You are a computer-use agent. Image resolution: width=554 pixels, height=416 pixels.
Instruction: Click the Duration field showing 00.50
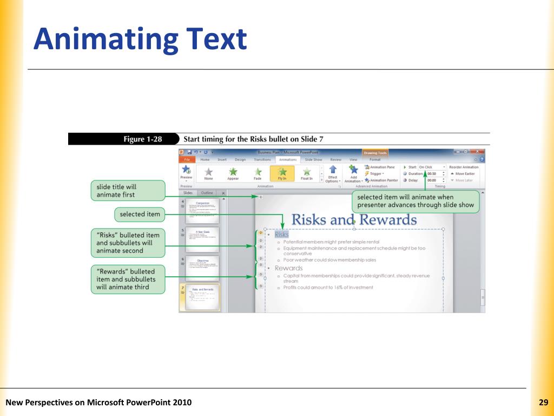pyautogui.click(x=434, y=174)
